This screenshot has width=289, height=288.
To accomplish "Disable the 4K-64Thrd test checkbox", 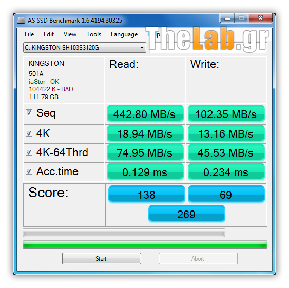I will click(29, 152).
